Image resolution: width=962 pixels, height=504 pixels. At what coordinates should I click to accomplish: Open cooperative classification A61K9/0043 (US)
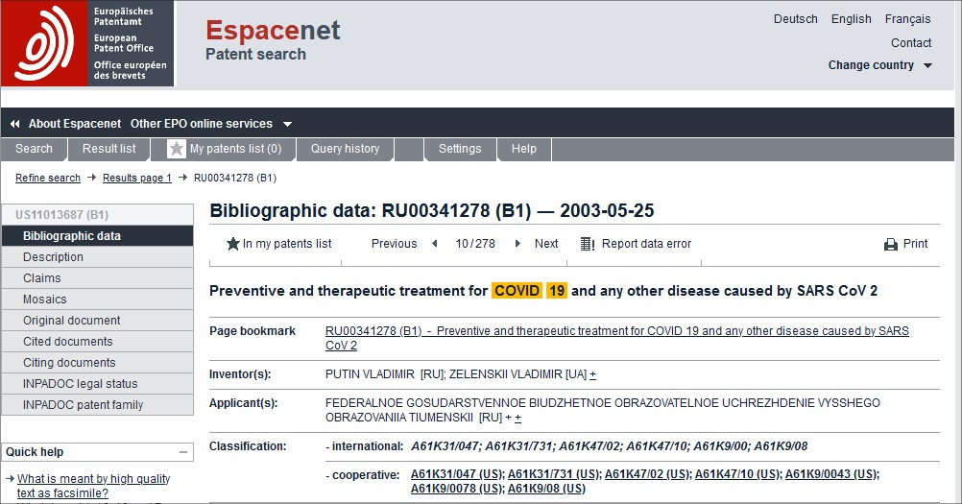[x=832, y=474]
